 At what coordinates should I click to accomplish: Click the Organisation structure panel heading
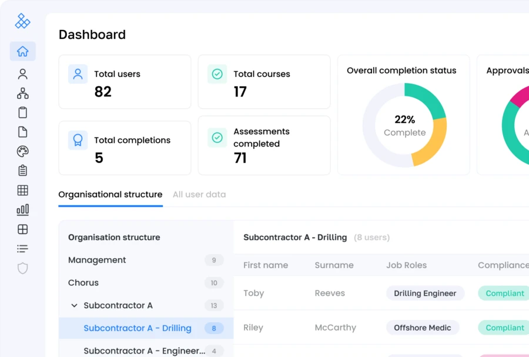114,238
